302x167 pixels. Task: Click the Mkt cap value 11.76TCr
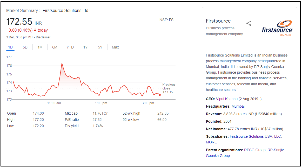click(100, 113)
